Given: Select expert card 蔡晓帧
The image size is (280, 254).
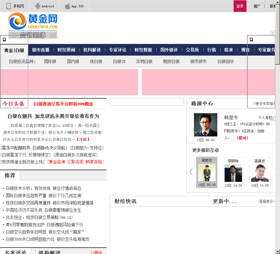Looking at the screenshot, I should coord(233,173).
